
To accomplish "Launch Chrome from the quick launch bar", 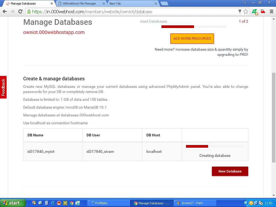I will [71, 203].
